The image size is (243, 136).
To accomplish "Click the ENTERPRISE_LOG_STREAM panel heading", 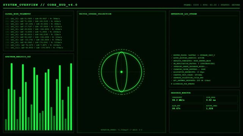I will [x=184, y=14].
